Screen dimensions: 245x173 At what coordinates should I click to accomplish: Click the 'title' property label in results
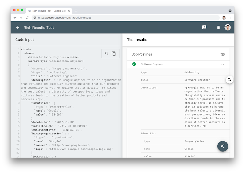145,80
